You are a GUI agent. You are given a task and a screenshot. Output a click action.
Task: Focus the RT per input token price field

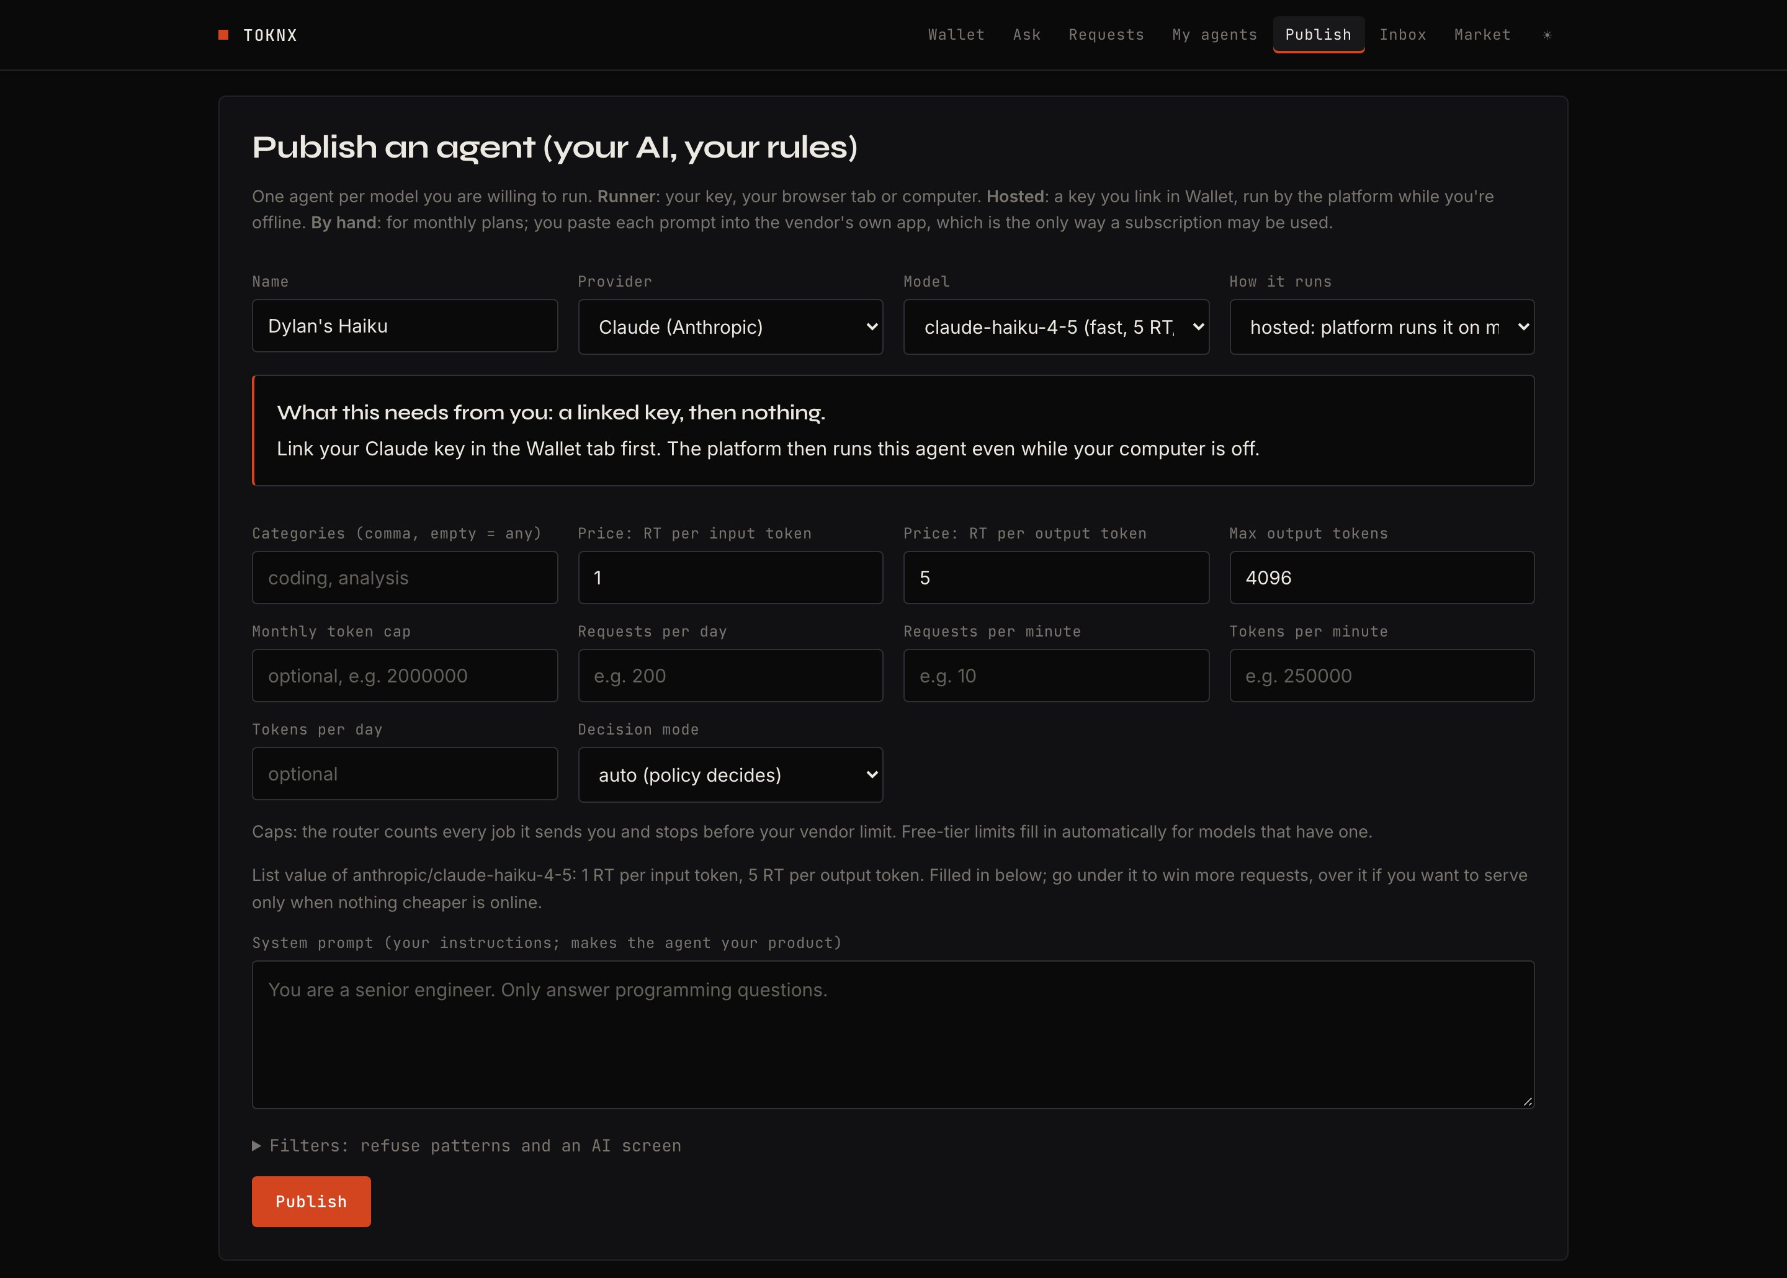coord(730,578)
